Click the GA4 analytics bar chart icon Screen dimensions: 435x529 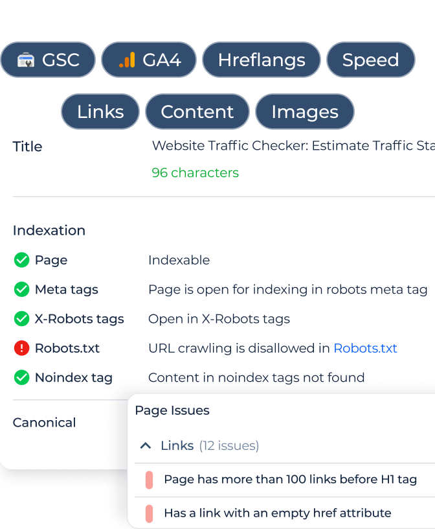click(x=127, y=60)
